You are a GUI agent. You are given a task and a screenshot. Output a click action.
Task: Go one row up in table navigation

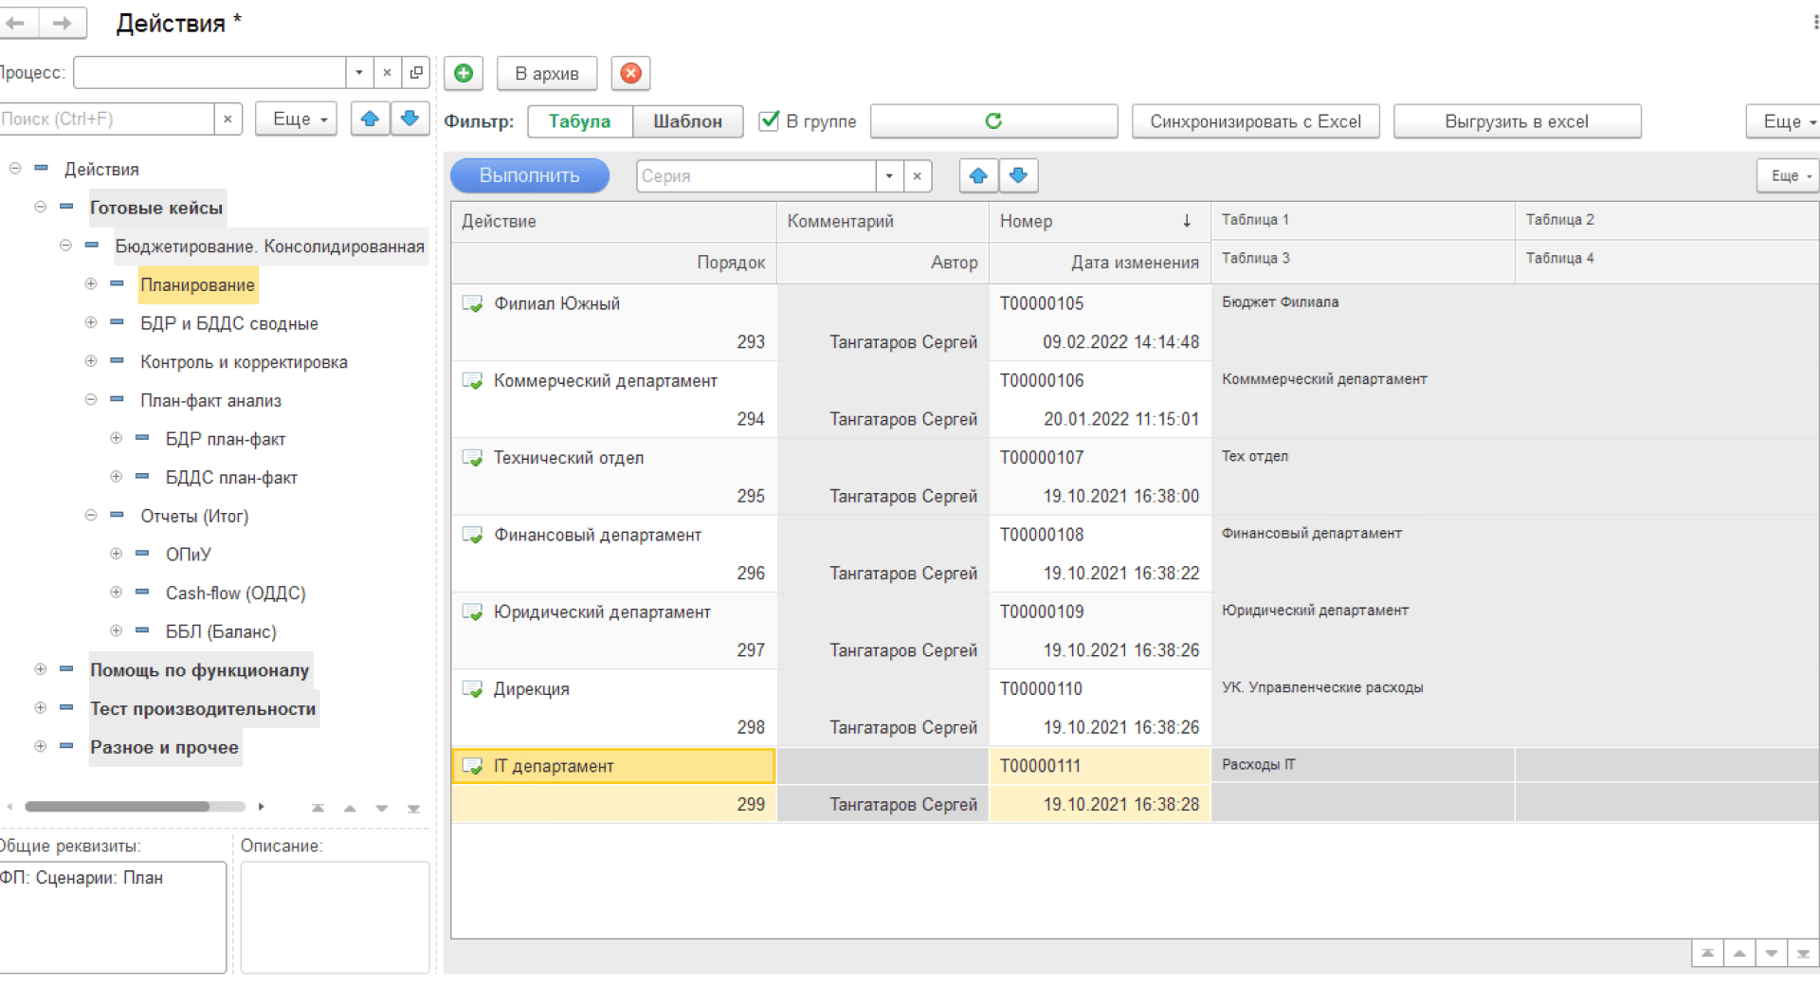tap(1739, 954)
